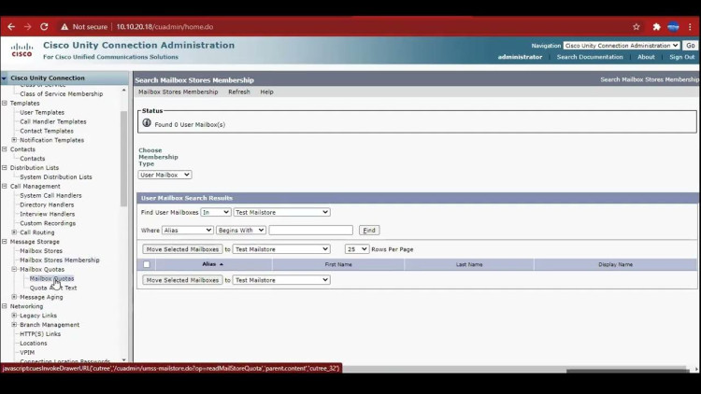Collapse the Distribution Lists node
The width and height of the screenshot is (701, 394).
[5, 167]
